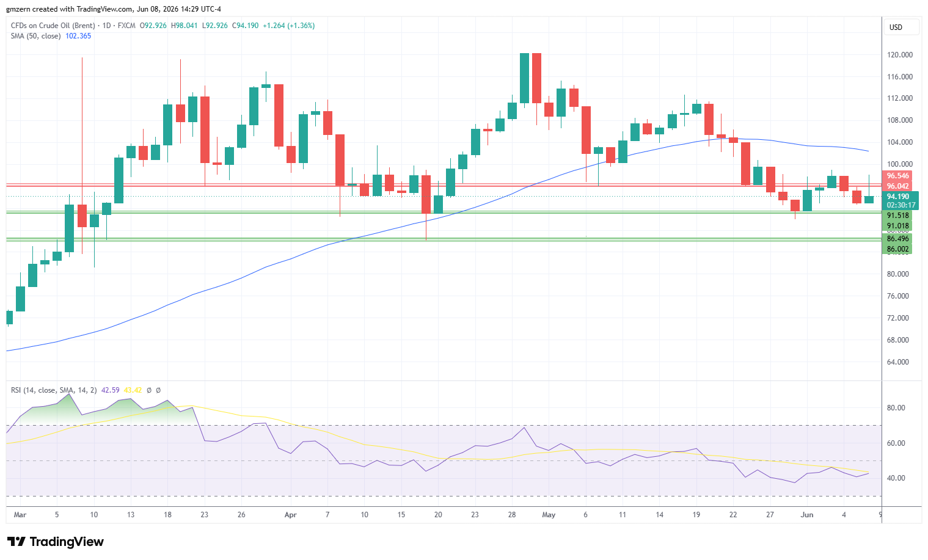Click the USD currency button

pos(901,27)
